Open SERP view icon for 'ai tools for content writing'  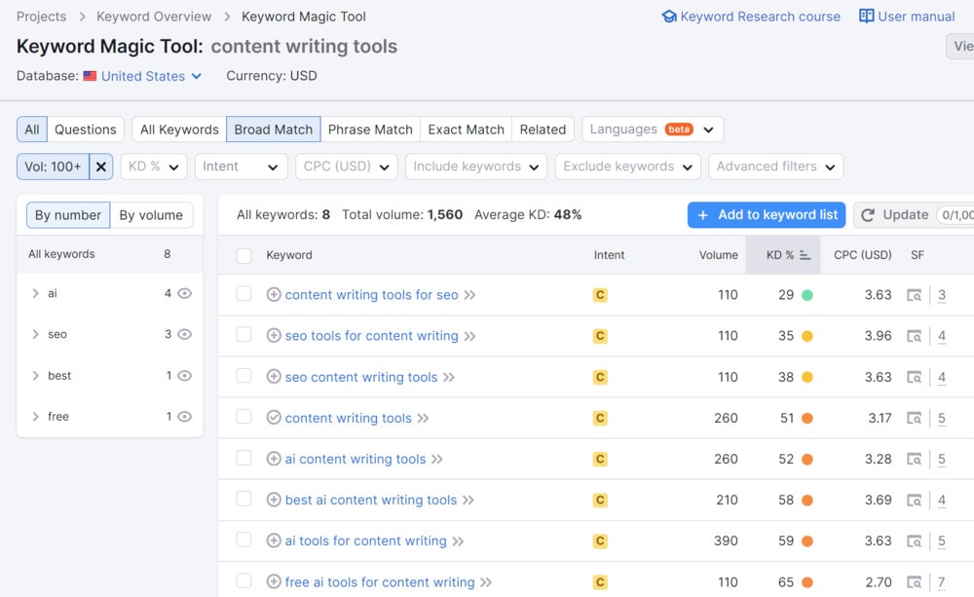(x=914, y=541)
